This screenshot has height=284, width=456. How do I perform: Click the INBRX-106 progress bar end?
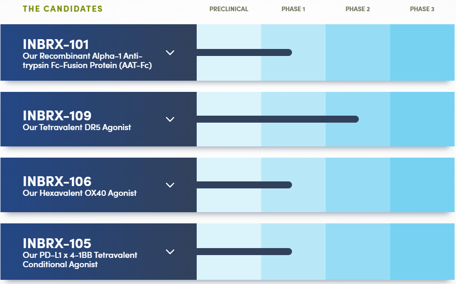[288, 185]
